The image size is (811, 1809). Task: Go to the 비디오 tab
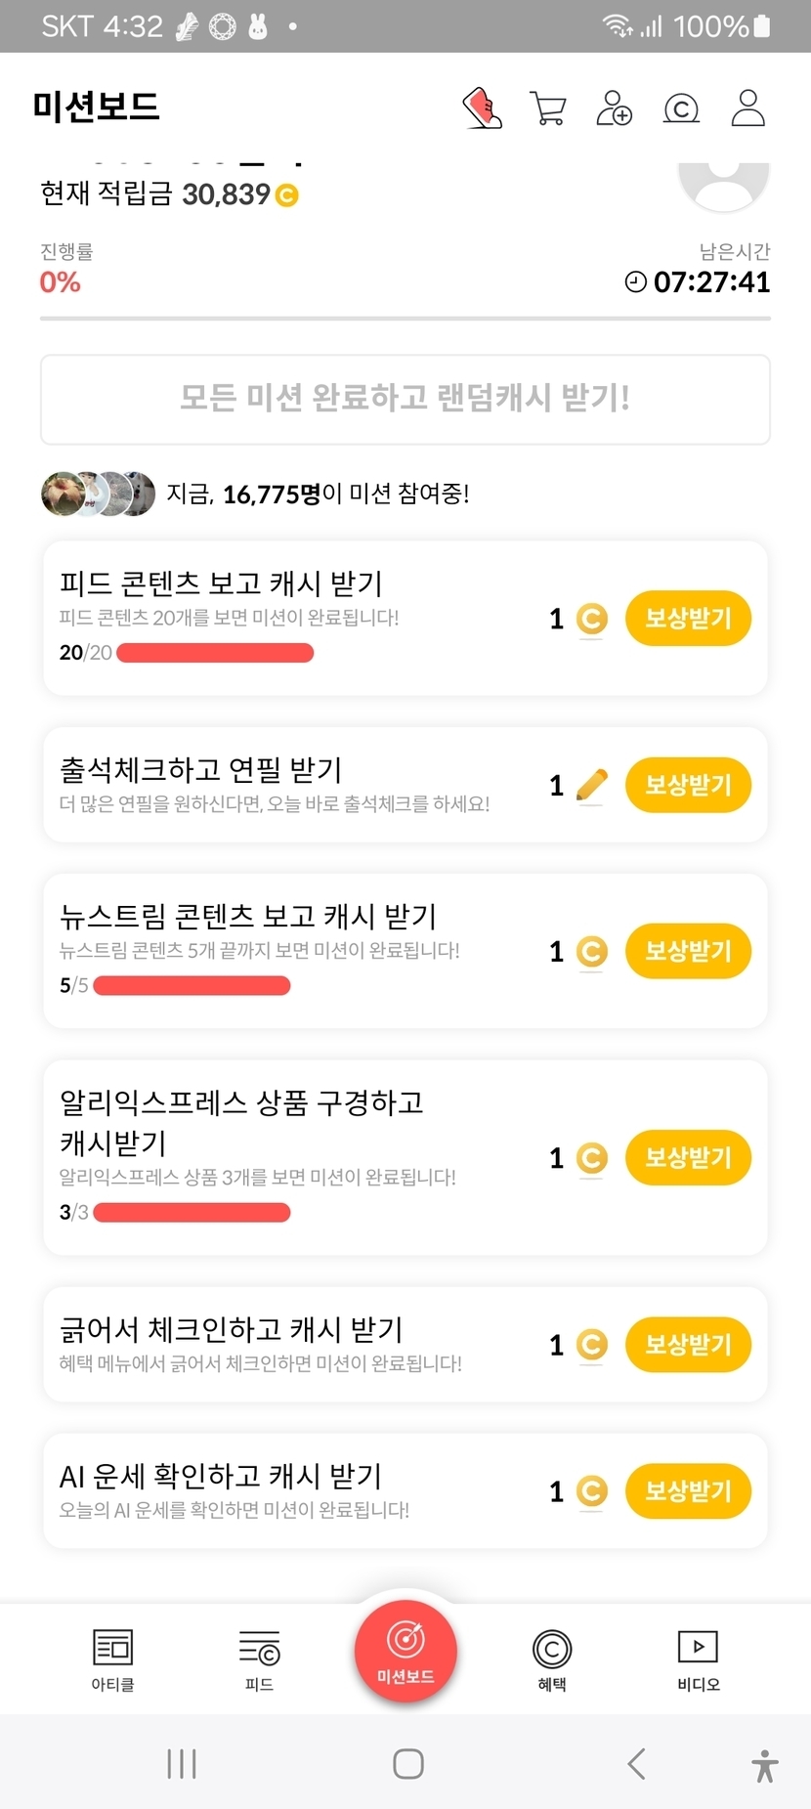698,1659
